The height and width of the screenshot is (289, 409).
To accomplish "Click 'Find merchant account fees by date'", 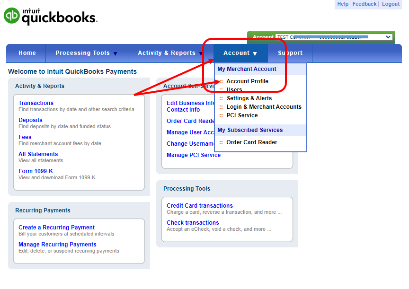I will pyautogui.click(x=60, y=144).
